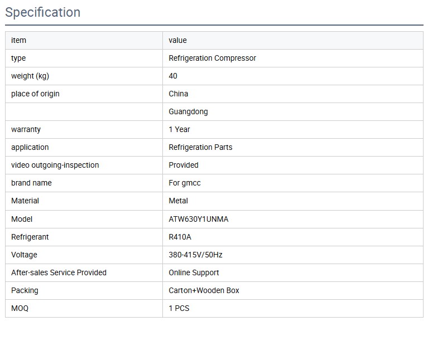Click the 'Material' label

(25, 201)
